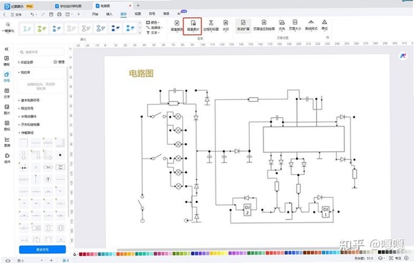This screenshot has width=414, height=263.
Task: Click Collapse All (收起全部) in symbol panel
Action: pyautogui.click(x=26, y=62)
